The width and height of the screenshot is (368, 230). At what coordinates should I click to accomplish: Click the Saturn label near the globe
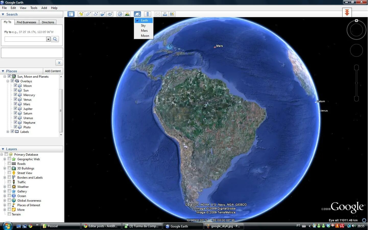(x=321, y=101)
